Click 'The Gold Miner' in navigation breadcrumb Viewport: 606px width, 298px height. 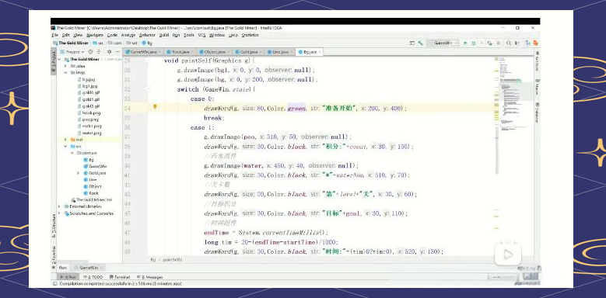[70, 43]
